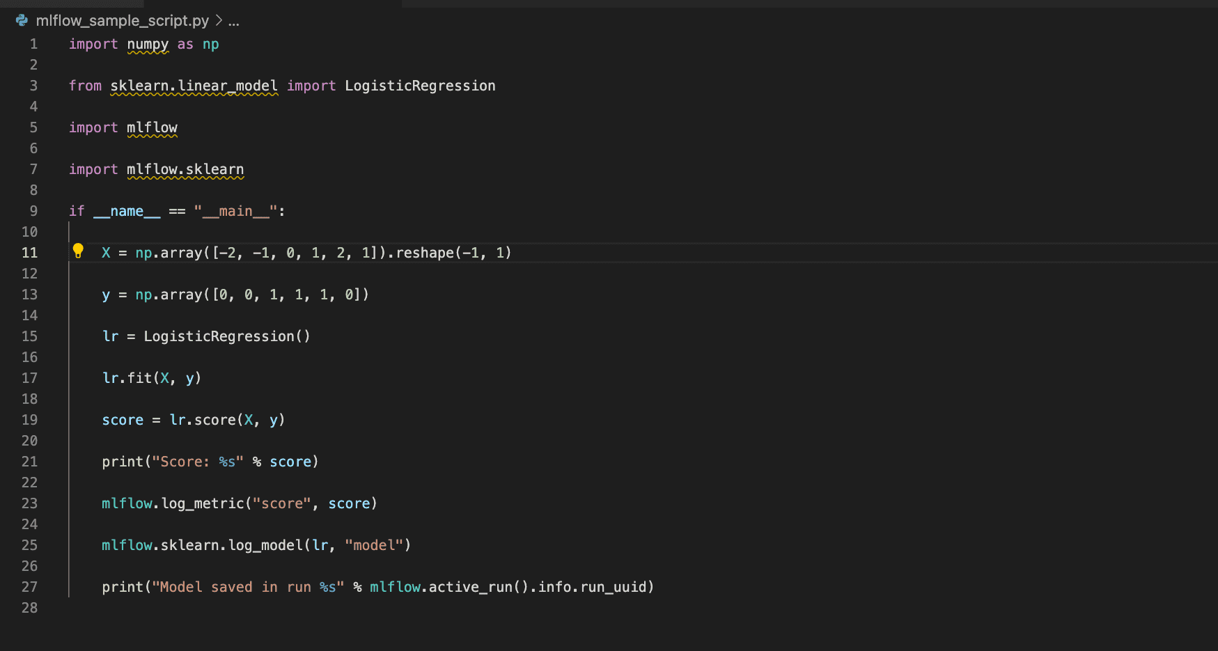Viewport: 1218px width, 651px height.
Task: Click the LogisticRegression() constructor on line 15
Action: (226, 336)
